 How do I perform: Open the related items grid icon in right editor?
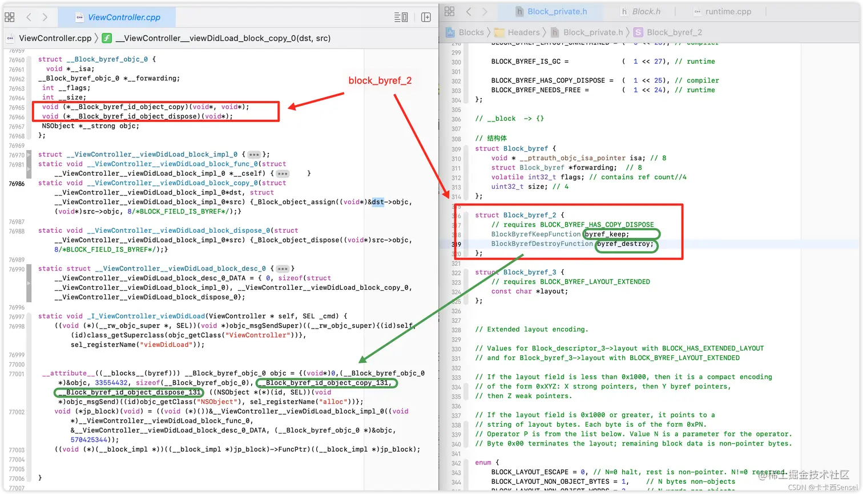click(x=450, y=11)
